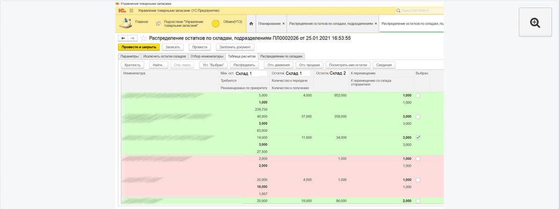Click the Количество к передаче header
This screenshot has height=209, width=559.
292,81
